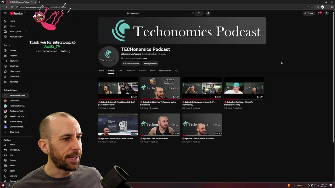Screen dimensions: 335x188
Task: Open more options for Episode 6
Action: pos(179,102)
